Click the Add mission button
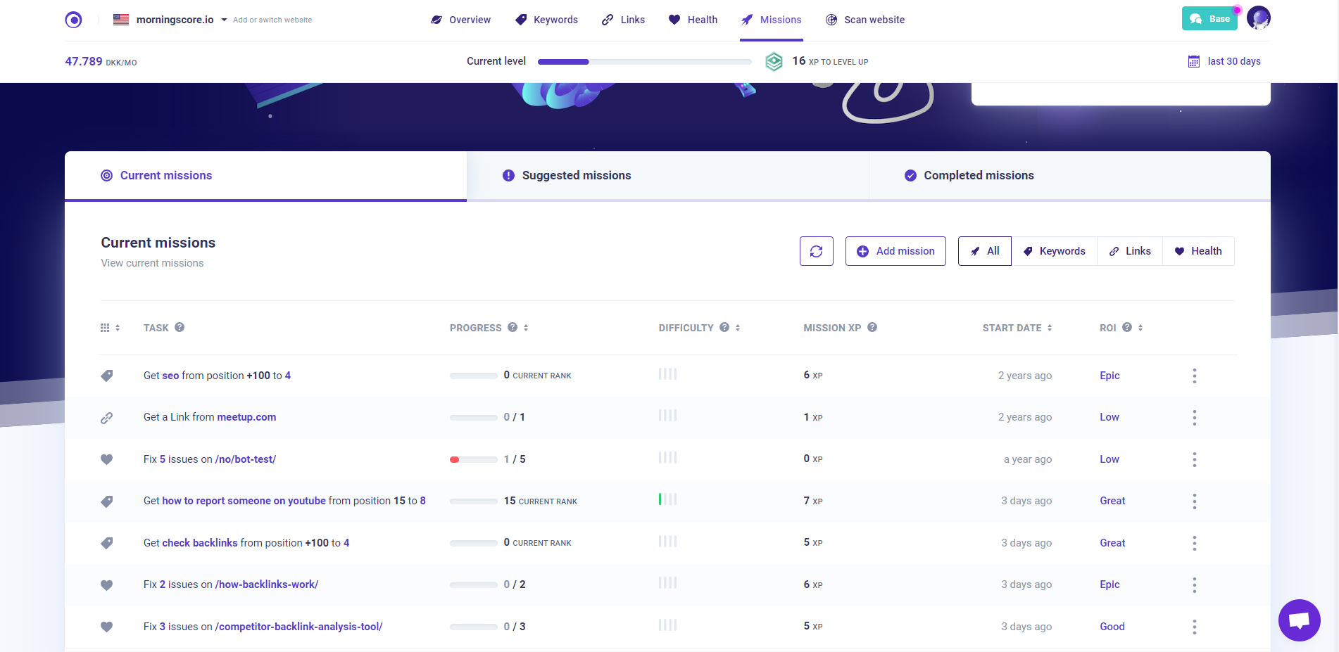 pyautogui.click(x=895, y=251)
